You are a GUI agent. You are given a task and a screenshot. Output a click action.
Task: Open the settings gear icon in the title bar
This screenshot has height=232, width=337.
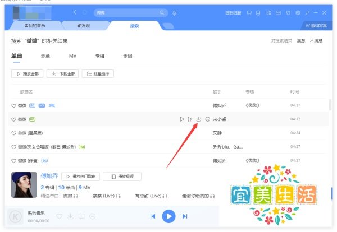(x=298, y=13)
